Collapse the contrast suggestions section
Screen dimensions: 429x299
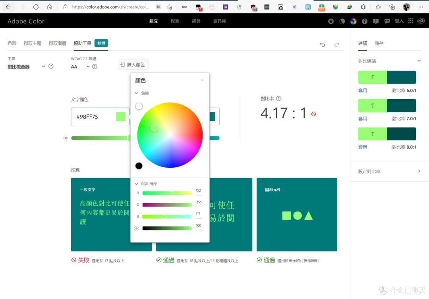pyautogui.click(x=419, y=61)
